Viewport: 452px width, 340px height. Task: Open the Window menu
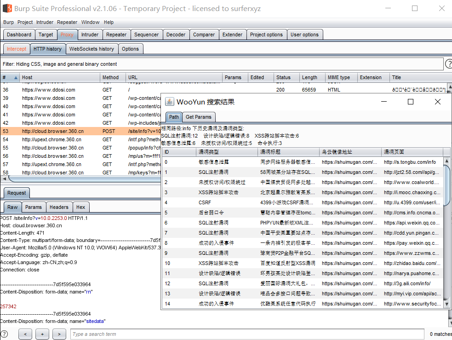coord(90,22)
